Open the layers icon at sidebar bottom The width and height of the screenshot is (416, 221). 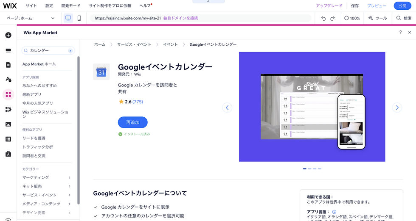point(8,218)
